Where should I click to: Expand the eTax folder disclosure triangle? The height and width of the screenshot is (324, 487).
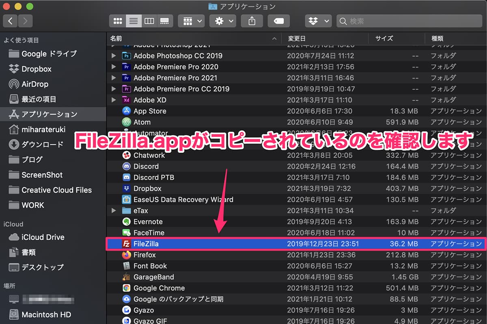[x=114, y=210]
